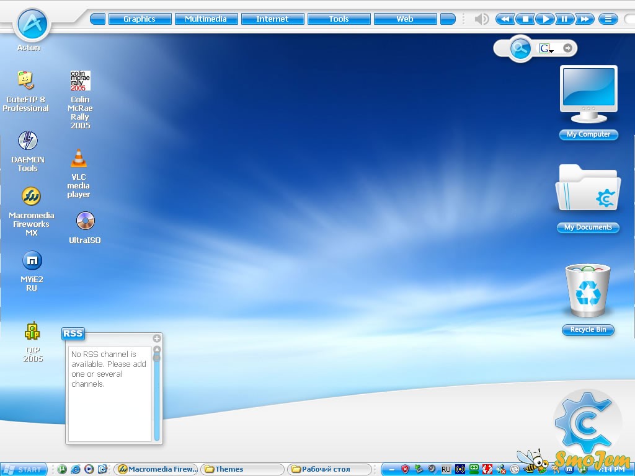The image size is (635, 476).
Task: Switch to Macromedia Firew... taskbar window
Action: [x=156, y=470]
